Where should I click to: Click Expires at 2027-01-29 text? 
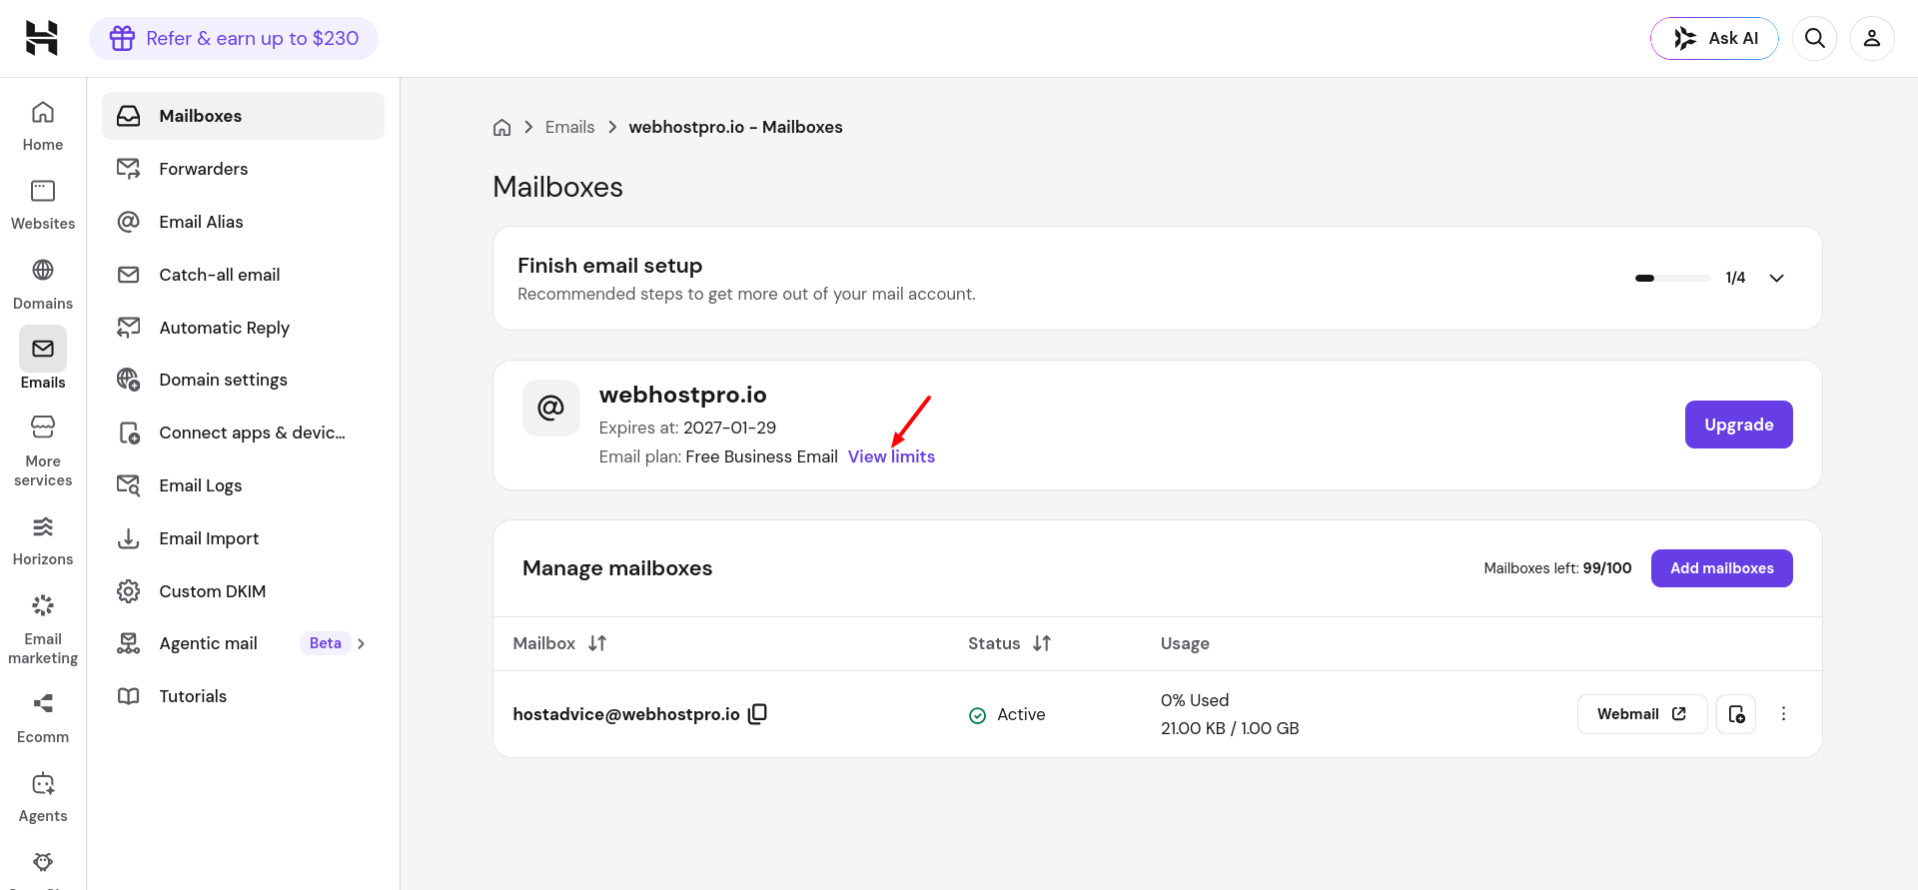pyautogui.click(x=687, y=428)
